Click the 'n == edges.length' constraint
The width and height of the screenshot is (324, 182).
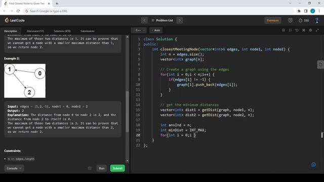[21, 159]
